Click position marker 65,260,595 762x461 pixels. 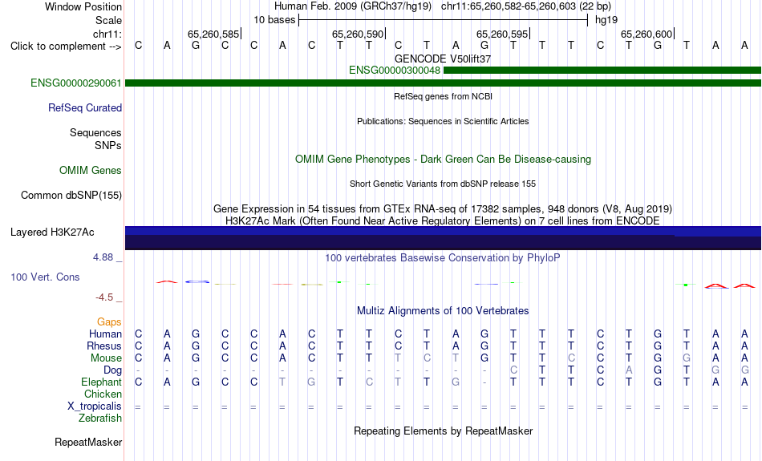point(502,34)
